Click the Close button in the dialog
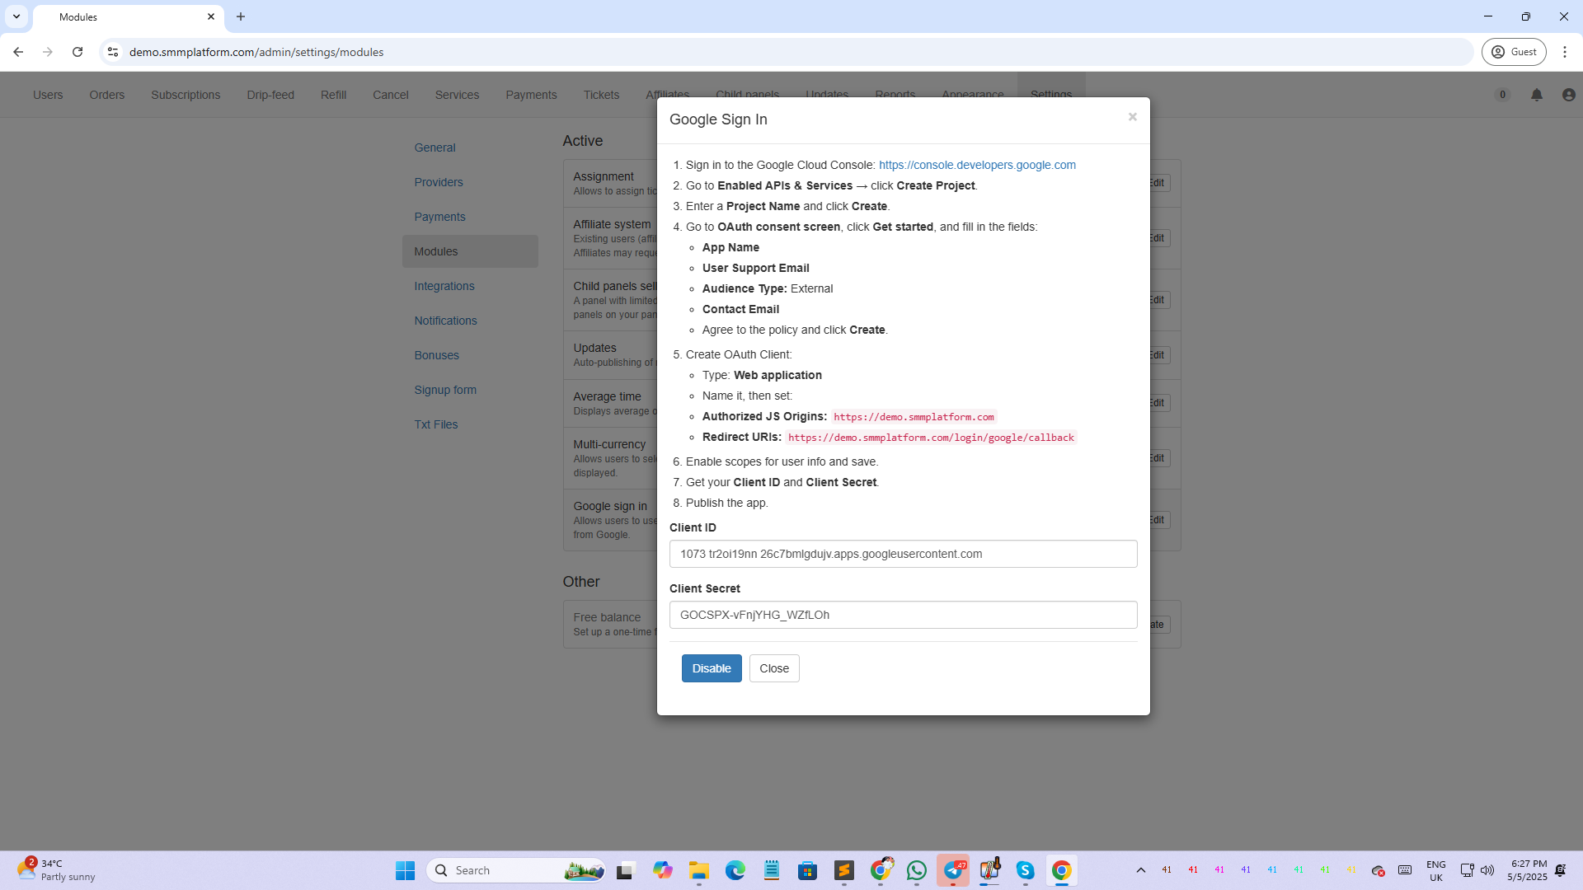 773,668
